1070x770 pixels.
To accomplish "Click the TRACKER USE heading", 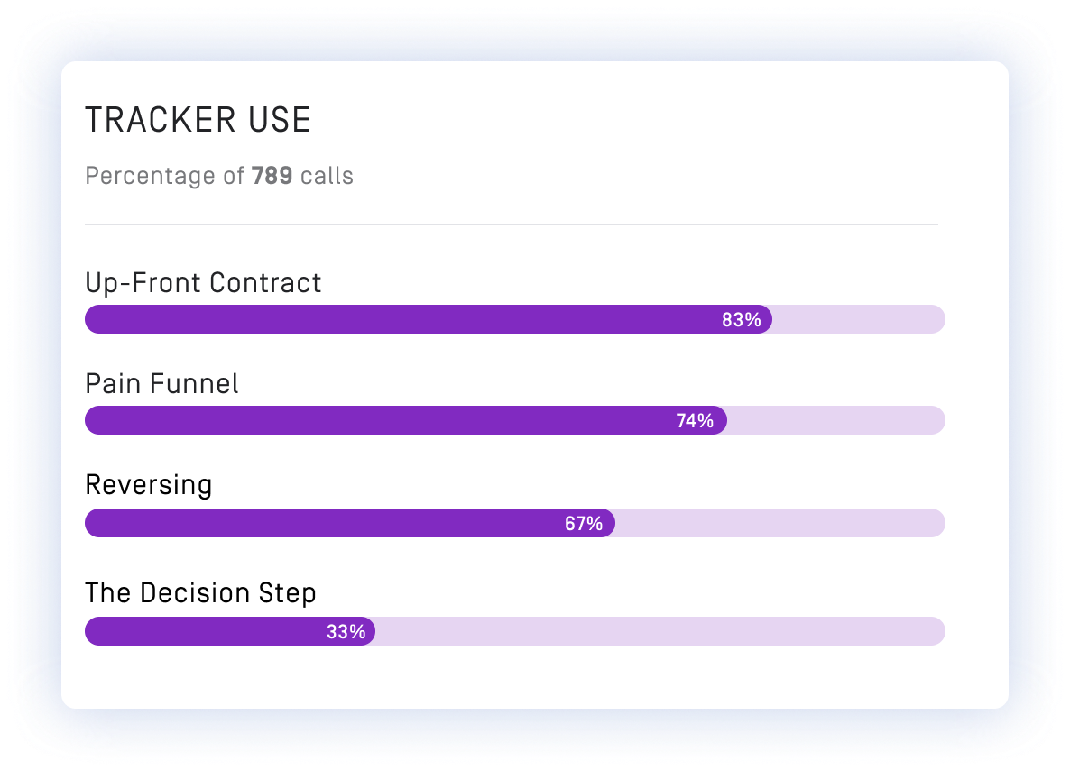I will tap(198, 121).
